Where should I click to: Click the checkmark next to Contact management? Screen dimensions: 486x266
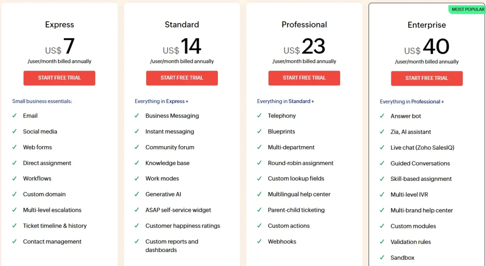coord(15,241)
